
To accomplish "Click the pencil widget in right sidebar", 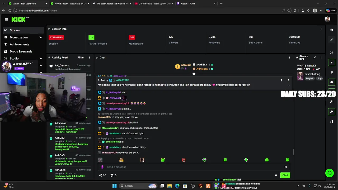I will (x=332, y=40).
